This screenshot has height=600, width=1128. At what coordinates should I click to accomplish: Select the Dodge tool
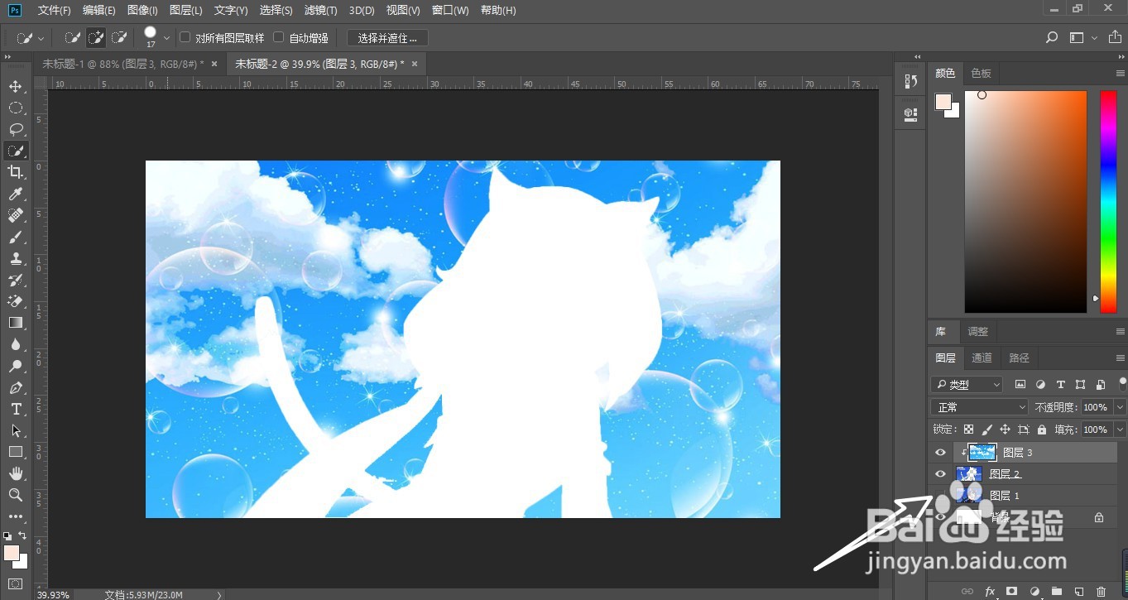[x=16, y=366]
